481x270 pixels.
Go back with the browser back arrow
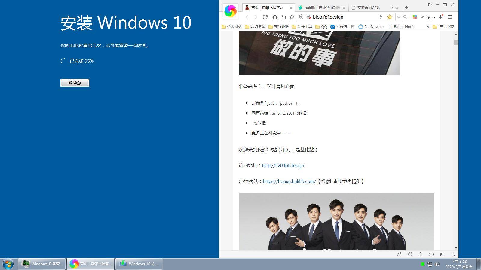click(247, 17)
